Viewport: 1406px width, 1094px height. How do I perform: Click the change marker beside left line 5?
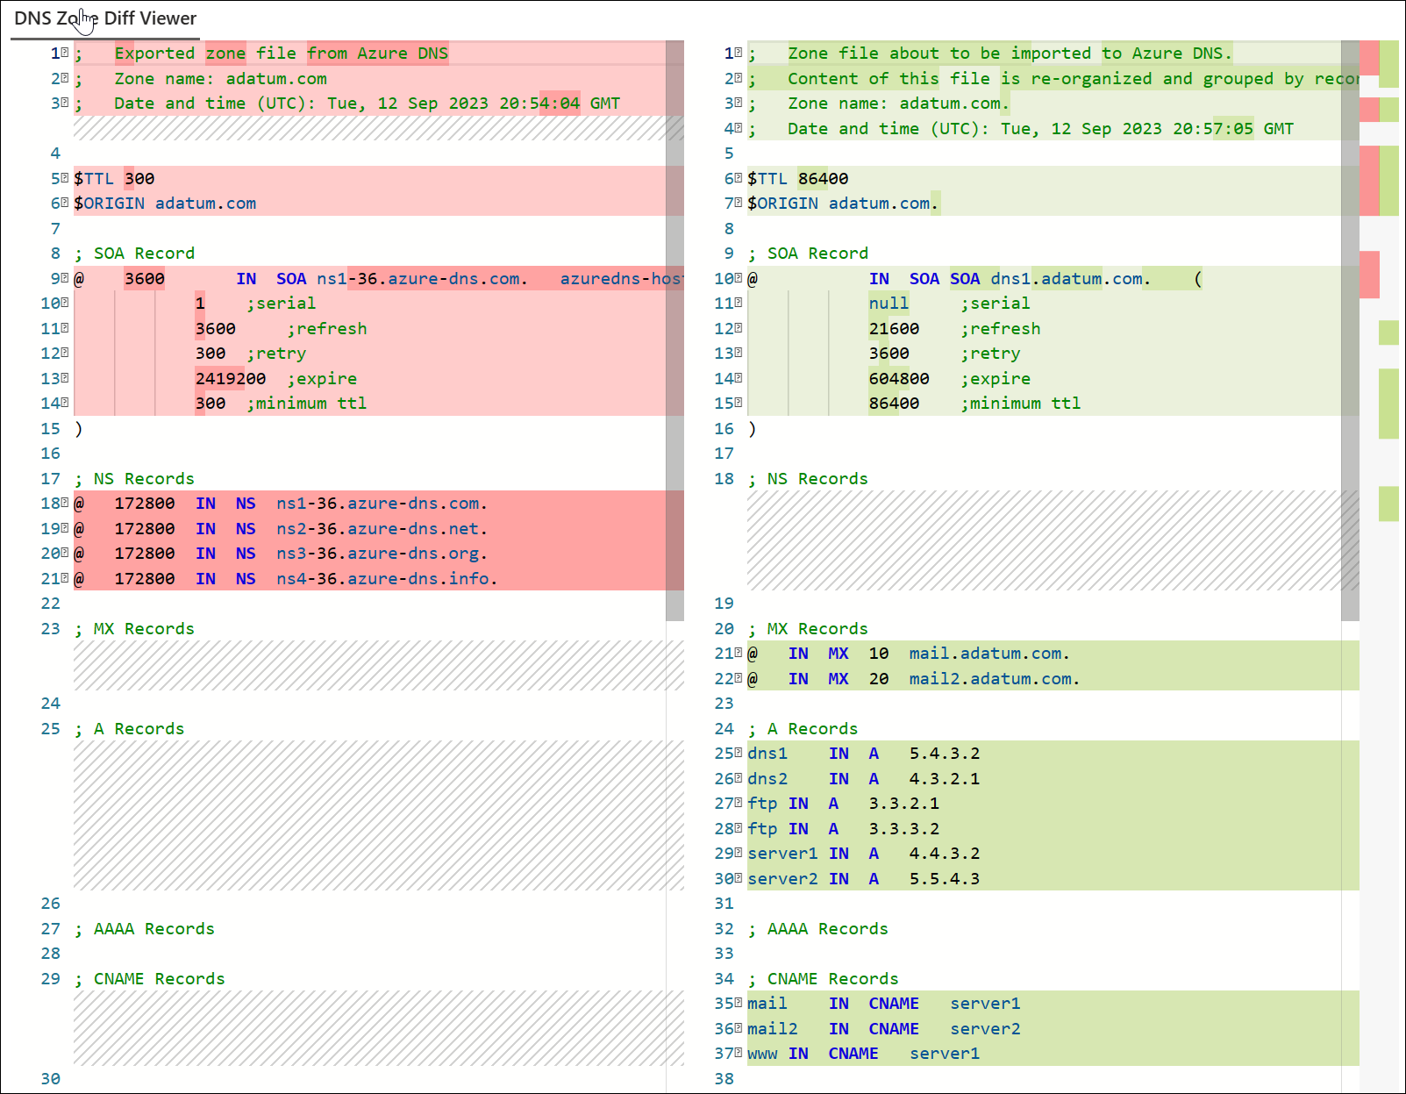(65, 179)
